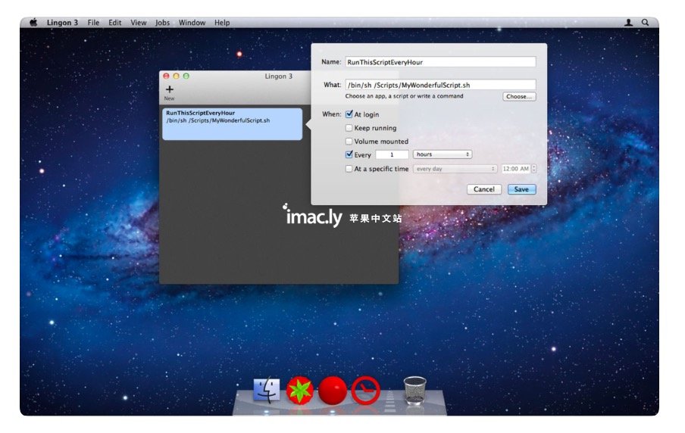Open the Edit menu
This screenshot has width=685, height=433.
click(115, 23)
